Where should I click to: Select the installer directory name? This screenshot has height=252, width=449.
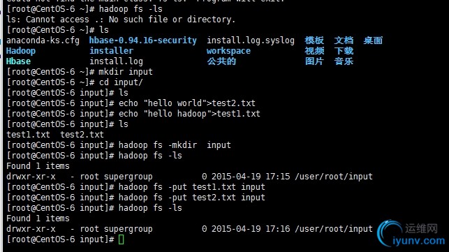pyautogui.click(x=112, y=51)
